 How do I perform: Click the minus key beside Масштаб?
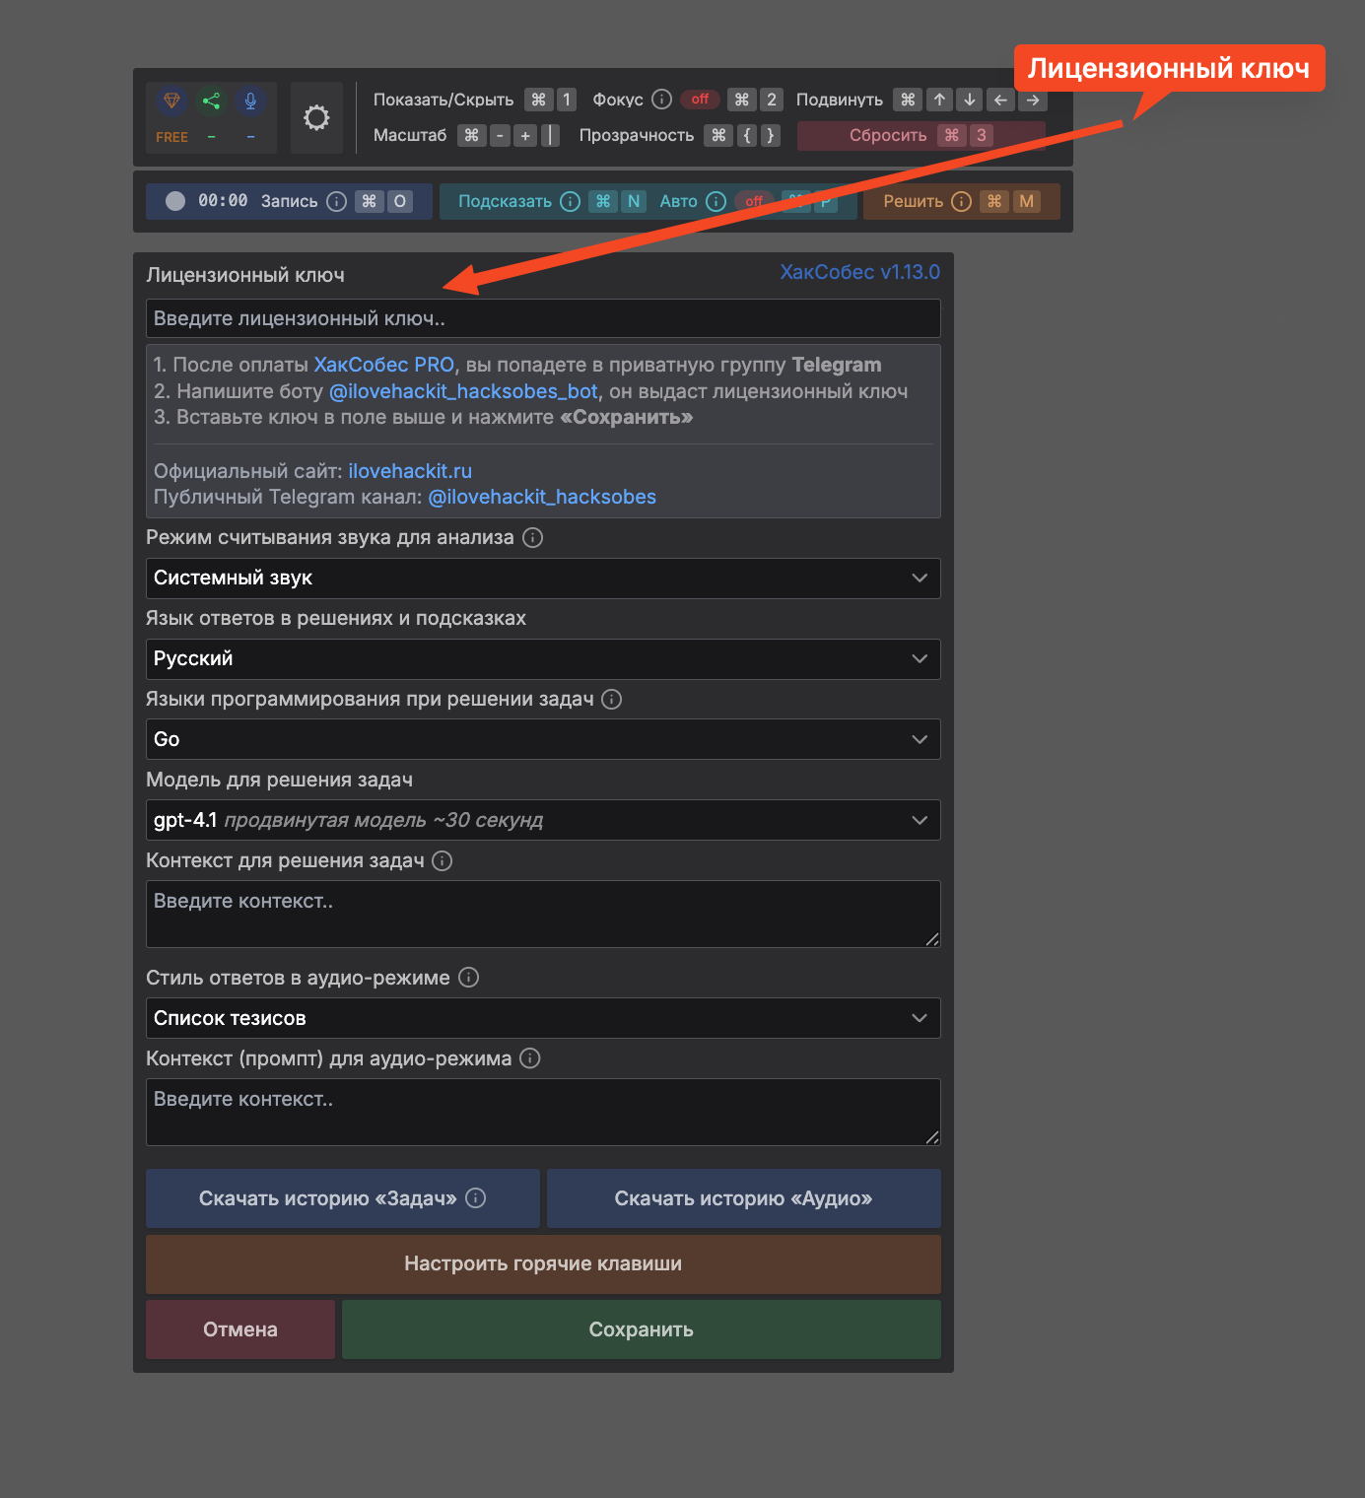pos(501,135)
